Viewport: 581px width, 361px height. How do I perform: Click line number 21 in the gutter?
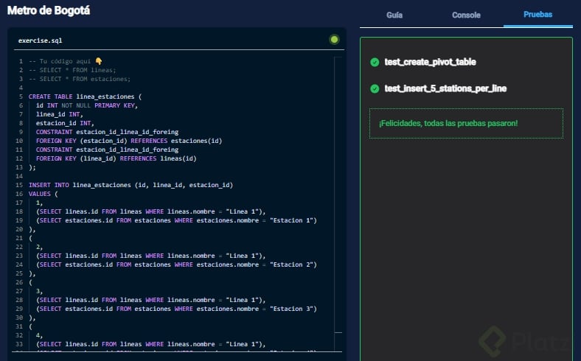19,238
